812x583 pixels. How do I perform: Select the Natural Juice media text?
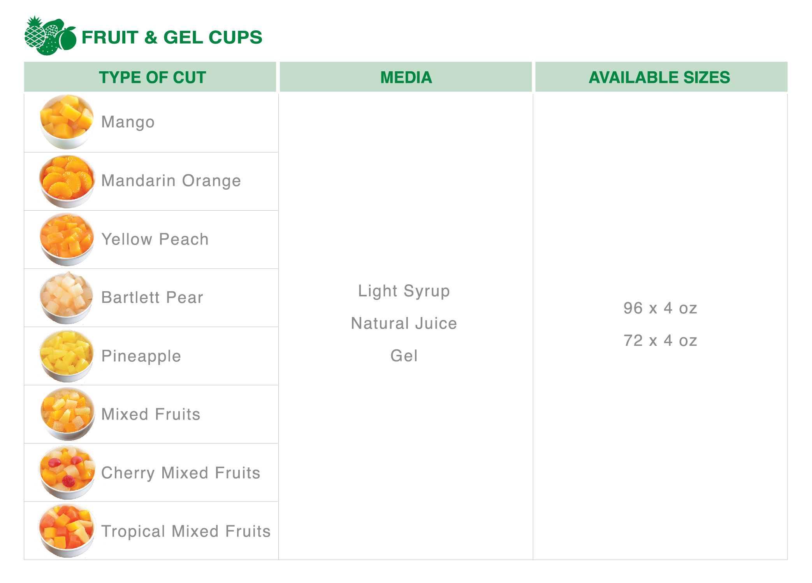click(x=404, y=323)
